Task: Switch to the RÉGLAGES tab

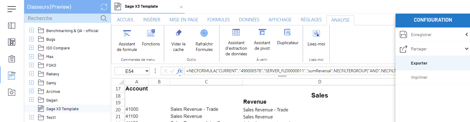Action: coord(311,20)
